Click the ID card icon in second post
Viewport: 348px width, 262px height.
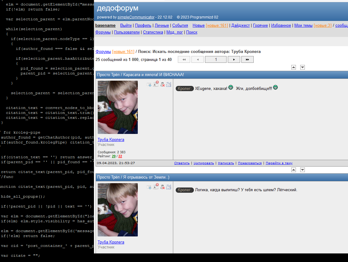point(156,186)
